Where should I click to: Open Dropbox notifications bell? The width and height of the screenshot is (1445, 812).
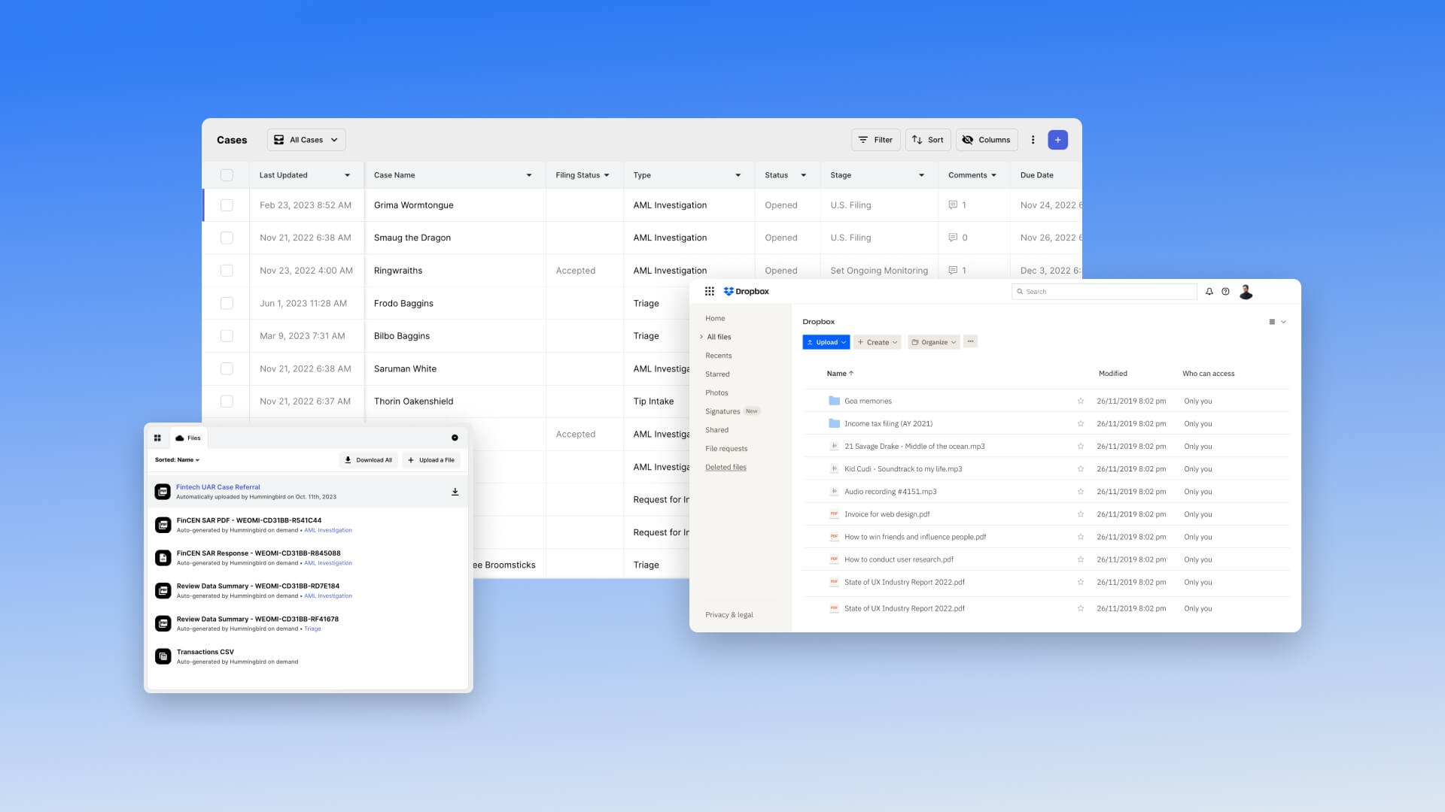(x=1209, y=292)
